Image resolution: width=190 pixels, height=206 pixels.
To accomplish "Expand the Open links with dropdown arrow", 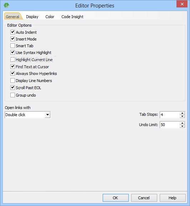I will pyautogui.click(x=47, y=115).
